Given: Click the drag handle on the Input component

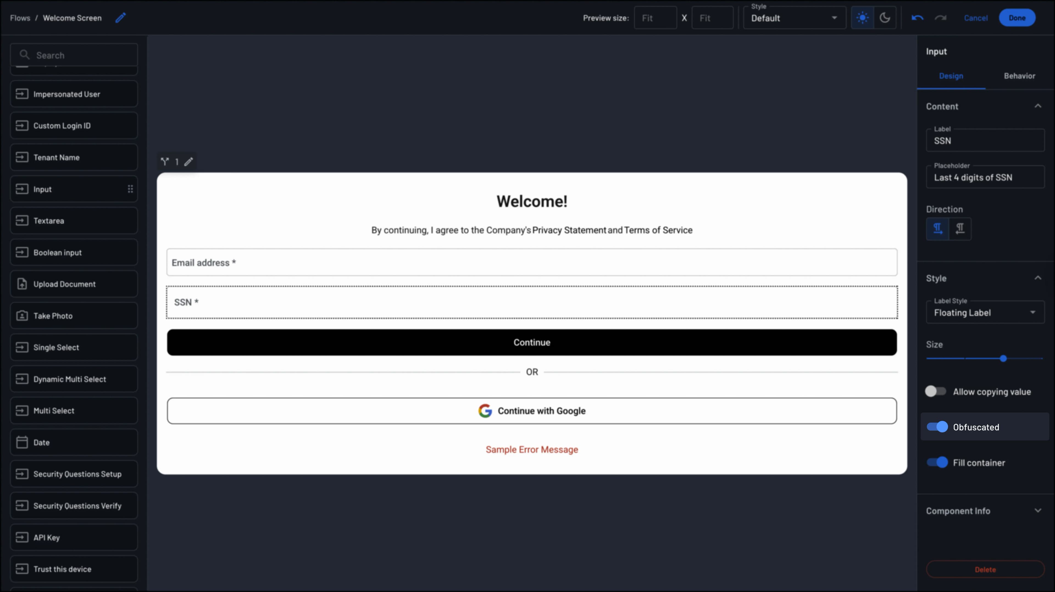Looking at the screenshot, I should tap(130, 189).
